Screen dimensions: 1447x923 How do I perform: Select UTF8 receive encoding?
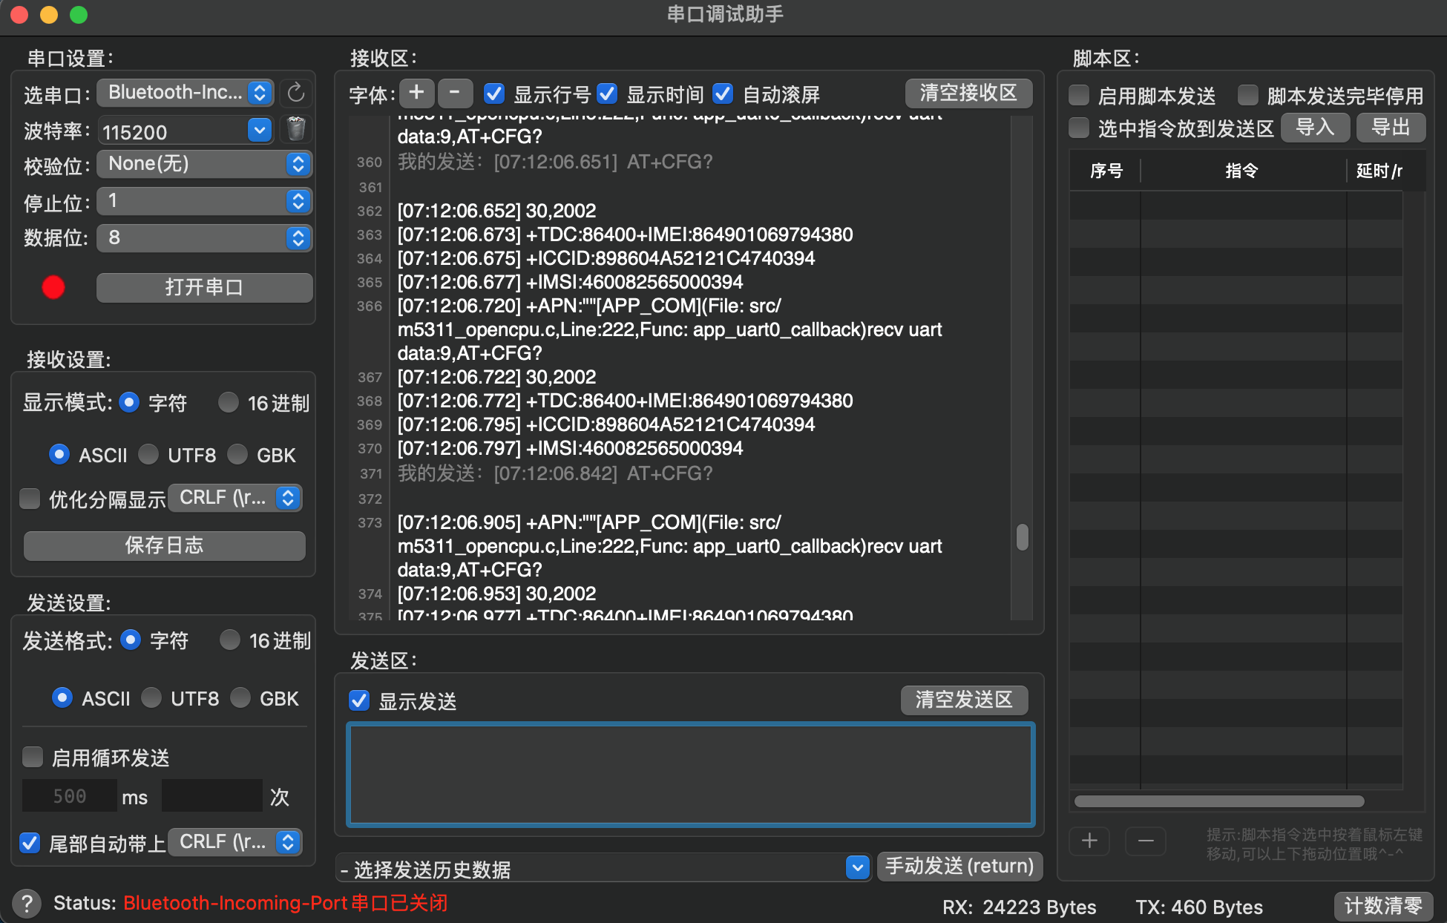click(x=148, y=454)
